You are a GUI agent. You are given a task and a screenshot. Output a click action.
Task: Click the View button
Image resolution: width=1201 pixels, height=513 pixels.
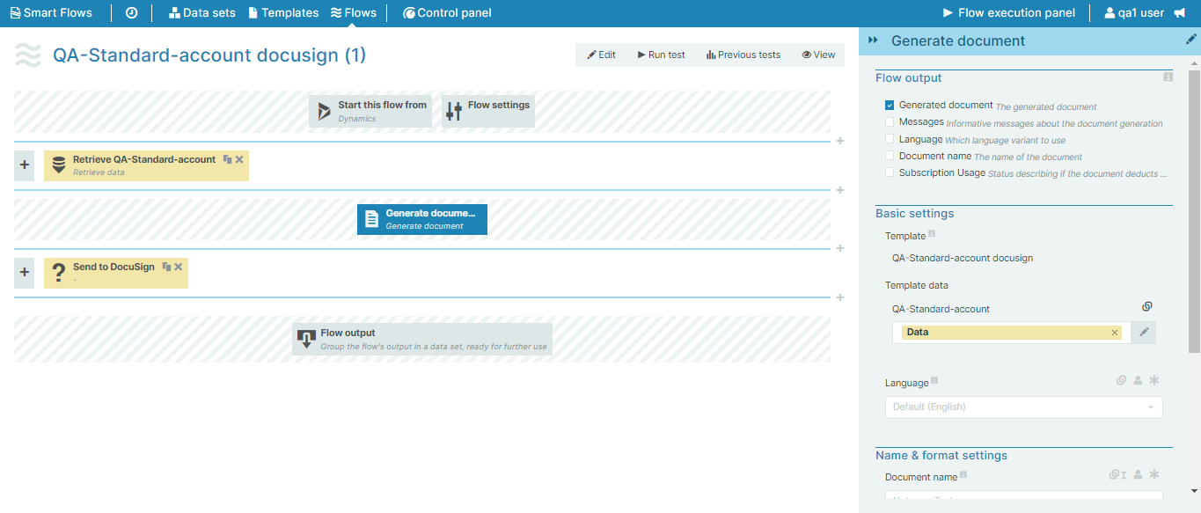pyautogui.click(x=818, y=55)
